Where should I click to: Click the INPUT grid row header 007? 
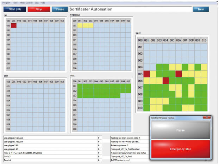pyautogui.click(x=140, y=88)
